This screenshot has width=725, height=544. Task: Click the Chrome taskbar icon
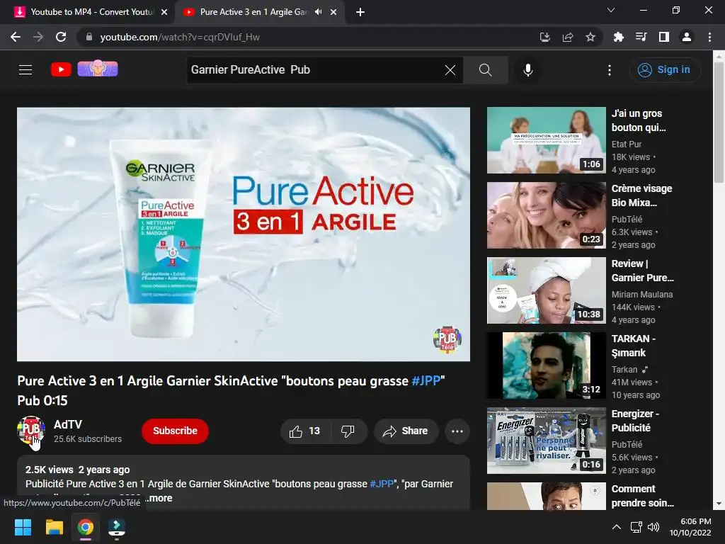point(86,527)
